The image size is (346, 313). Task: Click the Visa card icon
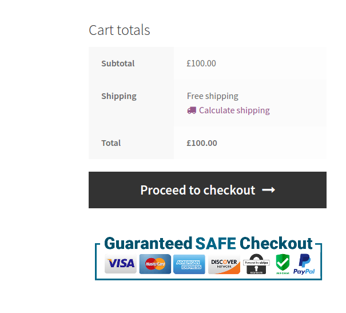click(121, 264)
